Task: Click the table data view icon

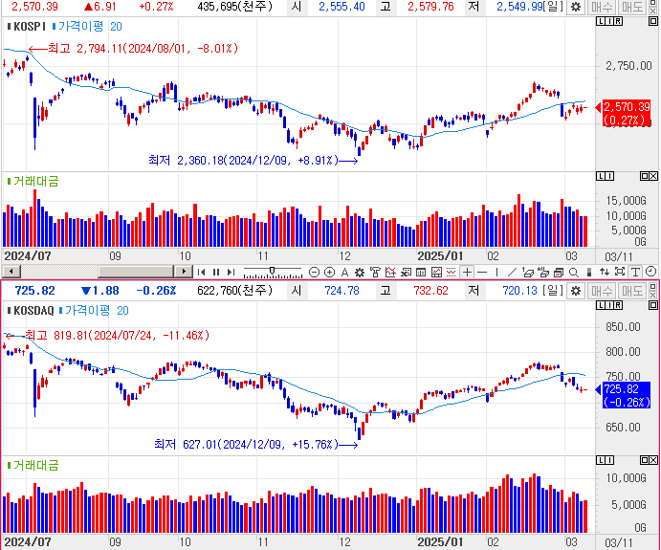Action: tap(421, 273)
